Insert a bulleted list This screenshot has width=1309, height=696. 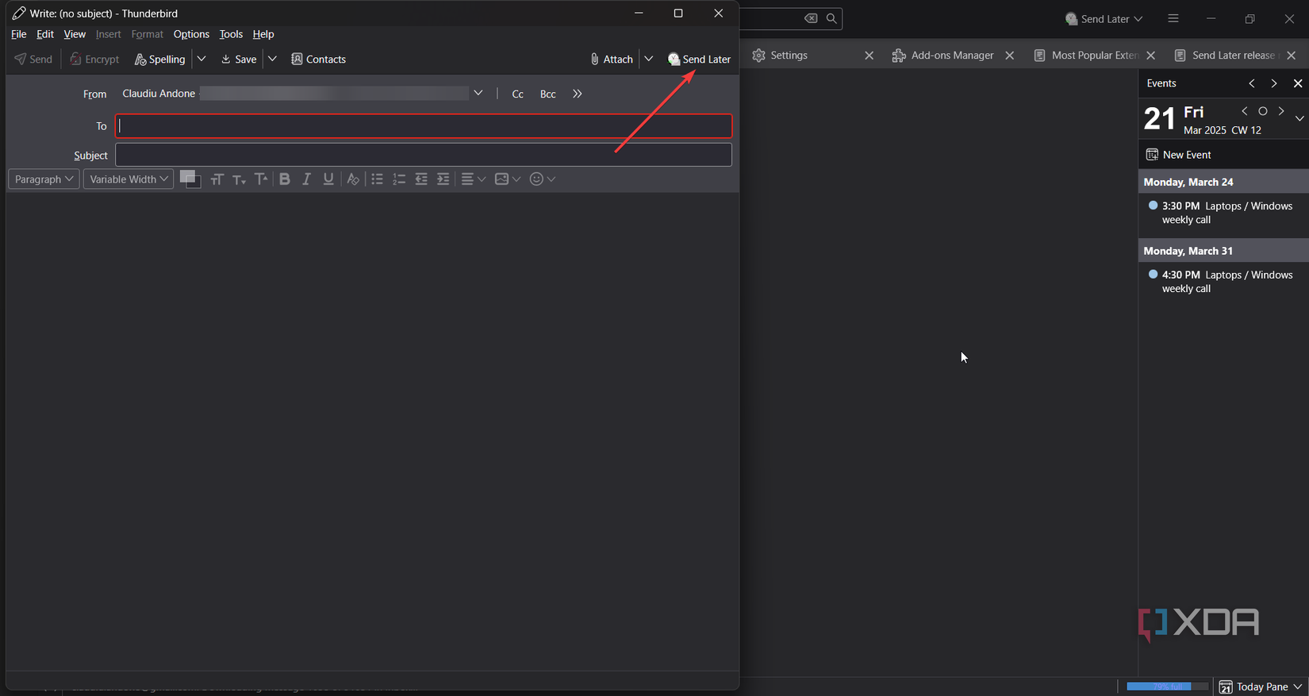(x=377, y=179)
